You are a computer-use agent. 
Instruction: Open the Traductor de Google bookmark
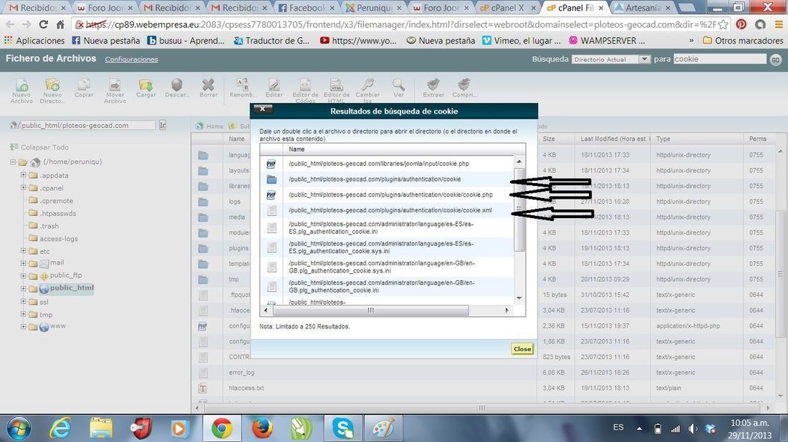coord(272,41)
